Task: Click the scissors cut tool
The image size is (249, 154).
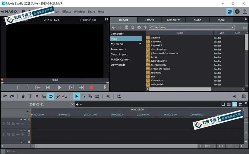Action: coord(108,96)
